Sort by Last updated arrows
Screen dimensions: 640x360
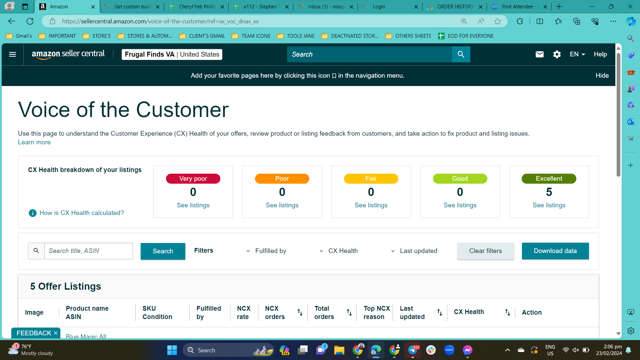pyautogui.click(x=440, y=312)
